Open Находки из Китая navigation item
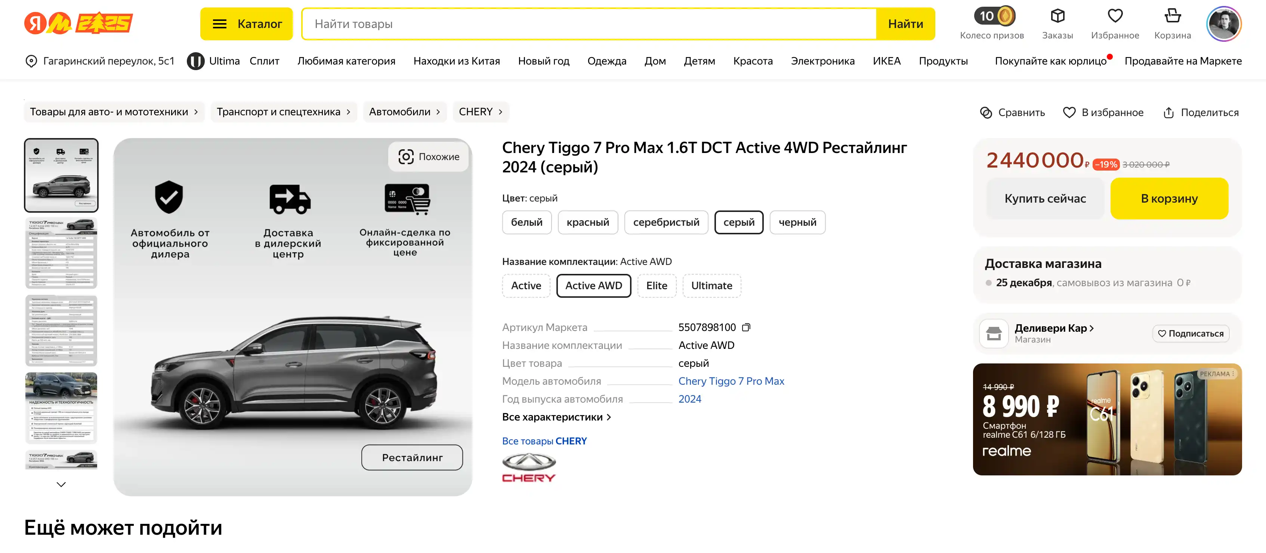 pyautogui.click(x=456, y=61)
